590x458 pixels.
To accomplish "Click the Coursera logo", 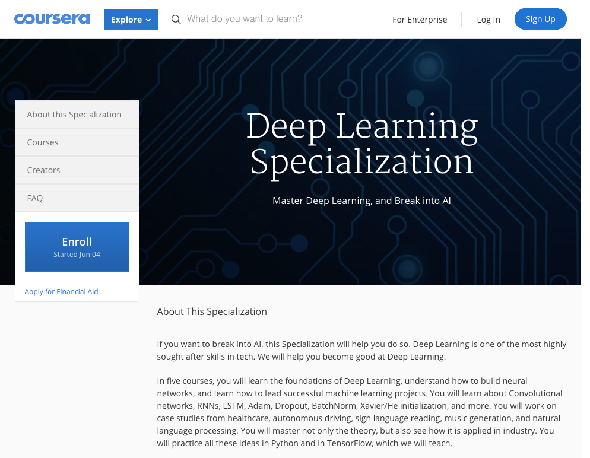I will pos(52,19).
